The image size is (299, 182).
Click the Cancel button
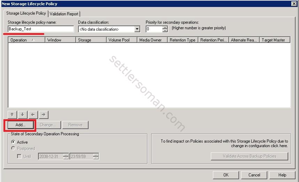254,175
